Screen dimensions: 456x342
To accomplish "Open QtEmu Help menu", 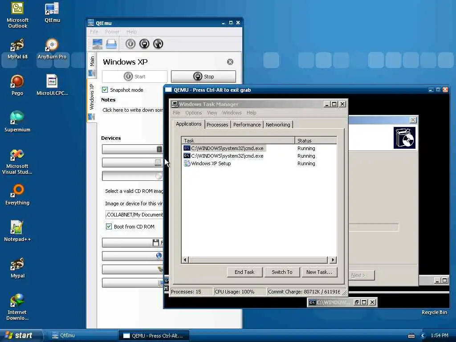I will tap(131, 32).
